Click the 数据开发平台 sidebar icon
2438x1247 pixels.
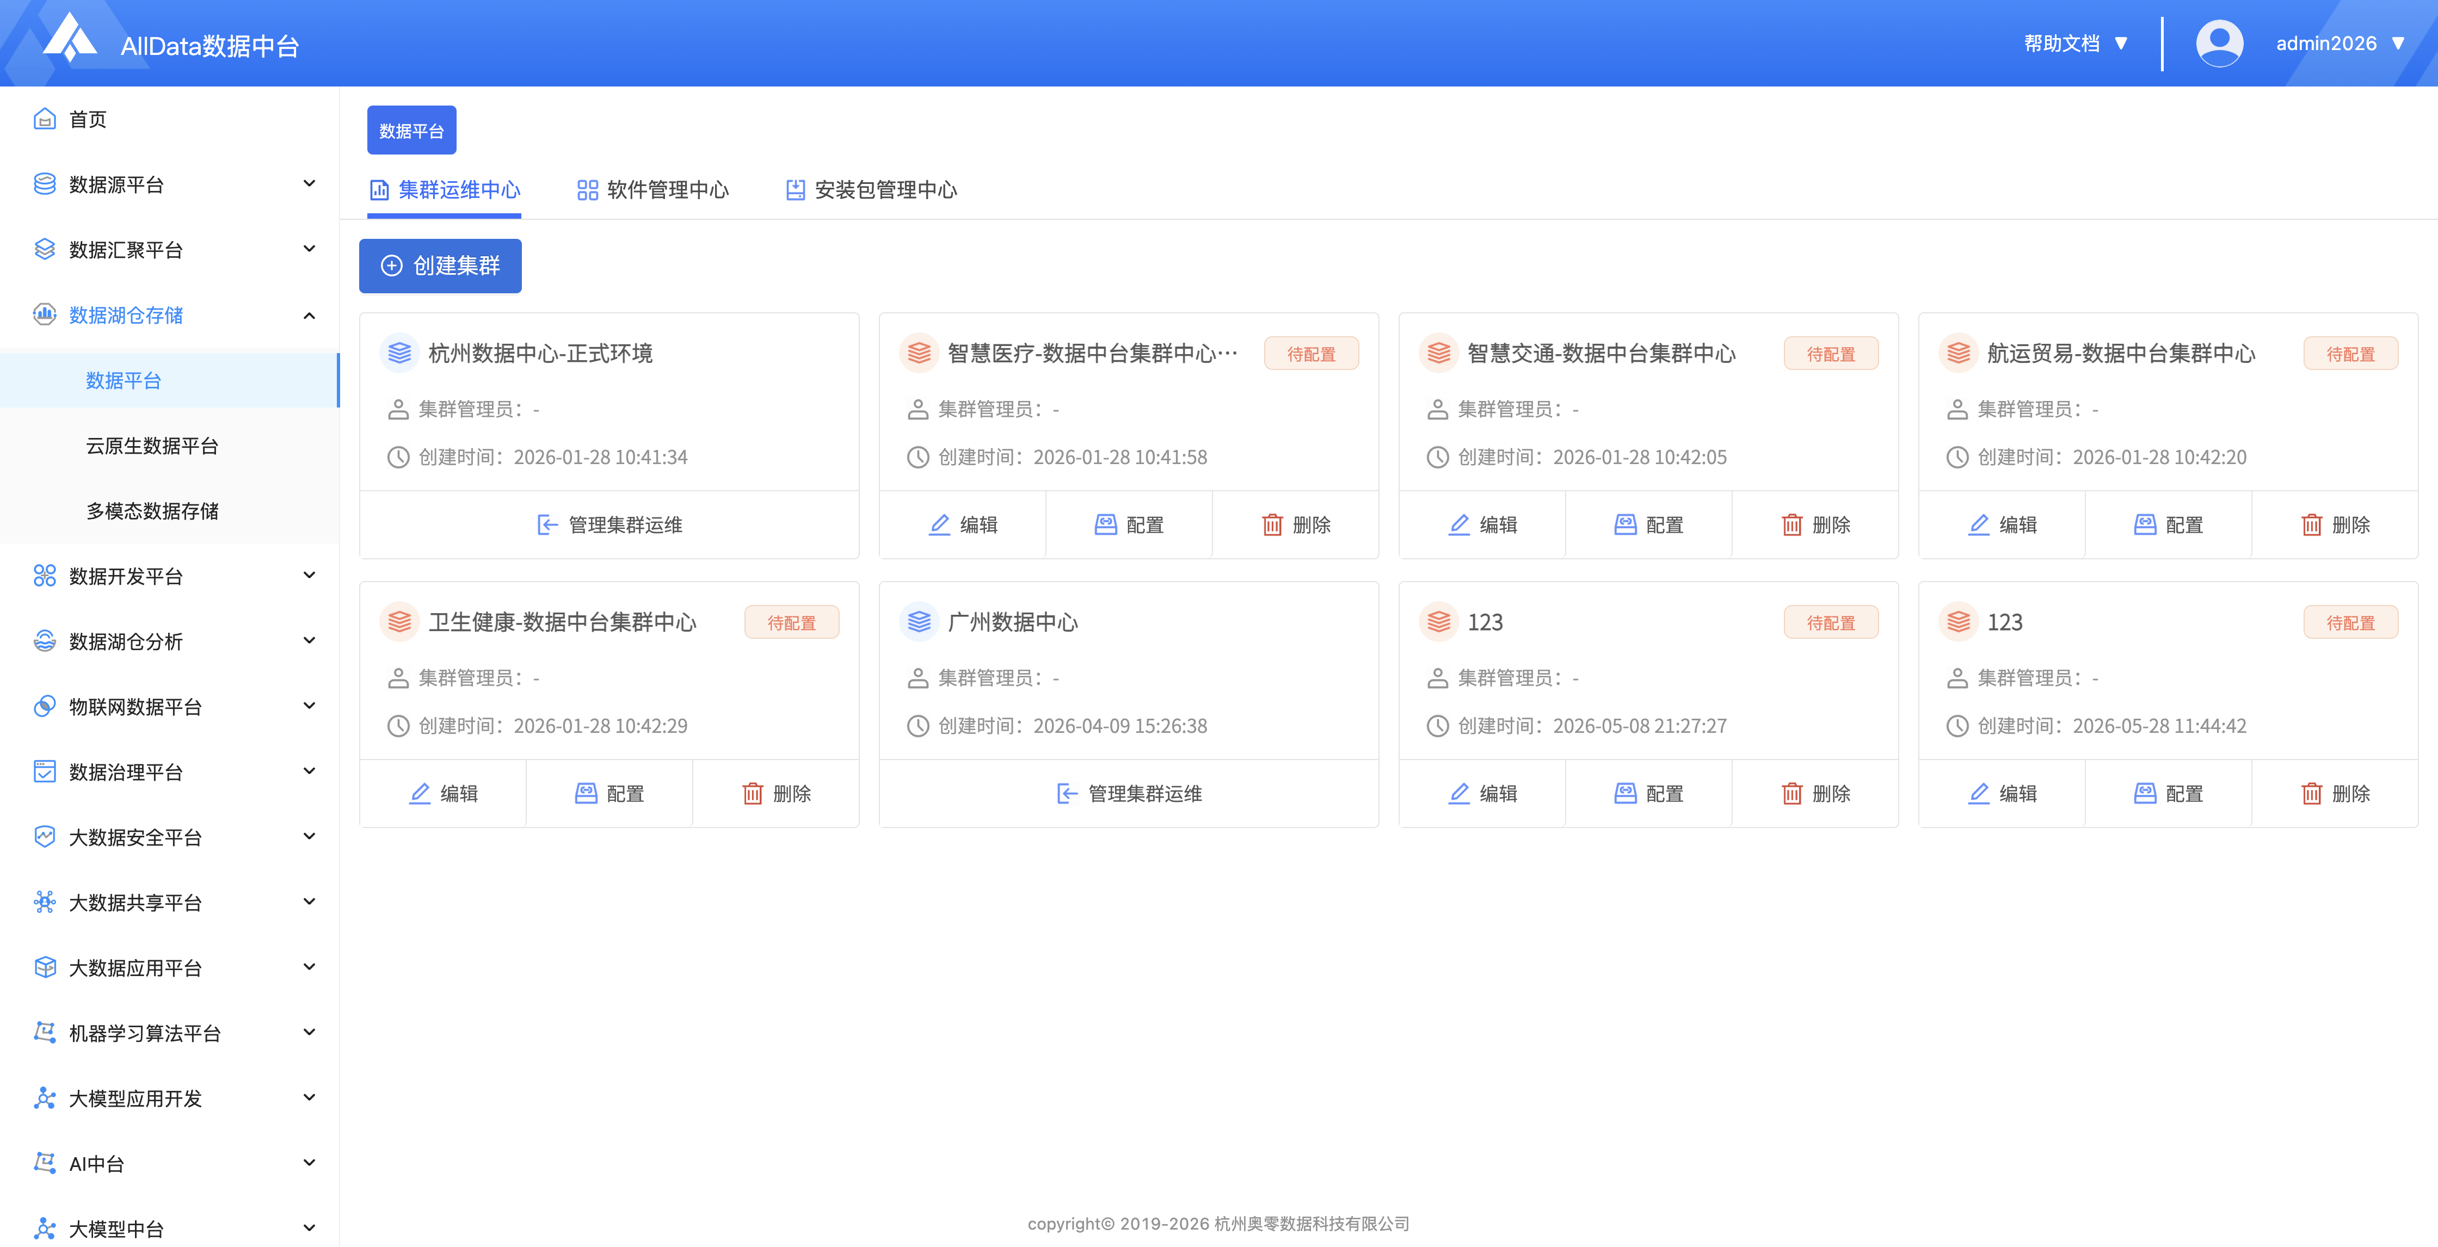tap(45, 576)
